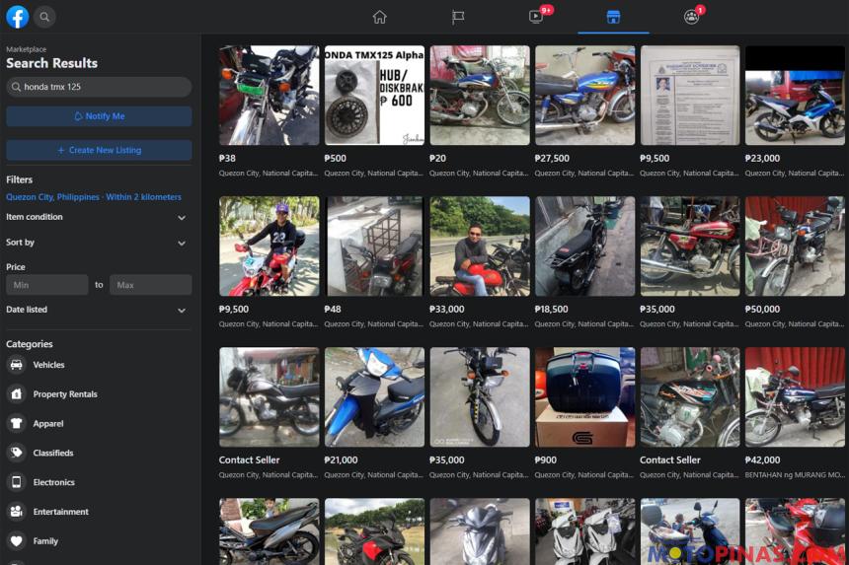Click the ₱21,000 price text

[x=342, y=460]
